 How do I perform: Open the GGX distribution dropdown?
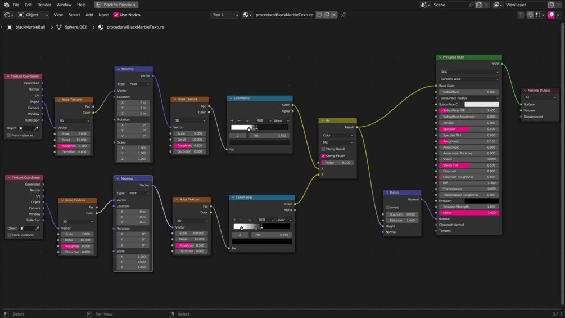469,71
